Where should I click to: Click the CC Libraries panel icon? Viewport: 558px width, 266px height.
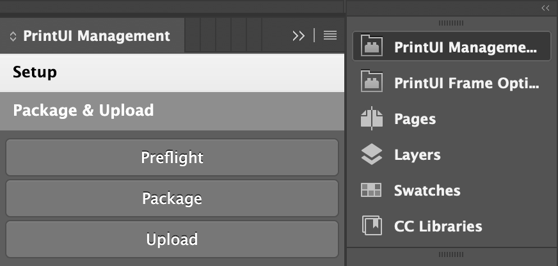coord(372,226)
